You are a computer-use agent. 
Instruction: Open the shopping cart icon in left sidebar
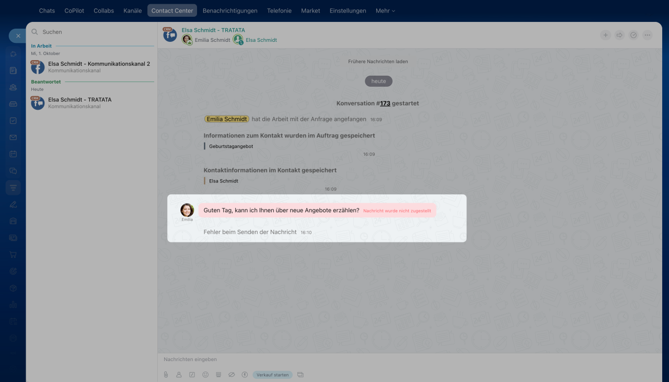[13, 254]
